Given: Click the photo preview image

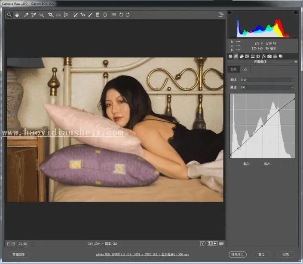Looking at the screenshot, I should pos(115,129).
